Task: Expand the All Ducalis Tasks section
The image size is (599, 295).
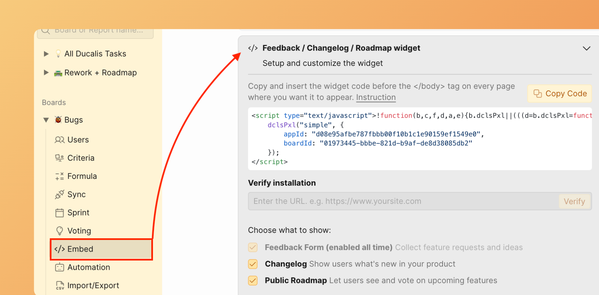Action: pos(46,54)
